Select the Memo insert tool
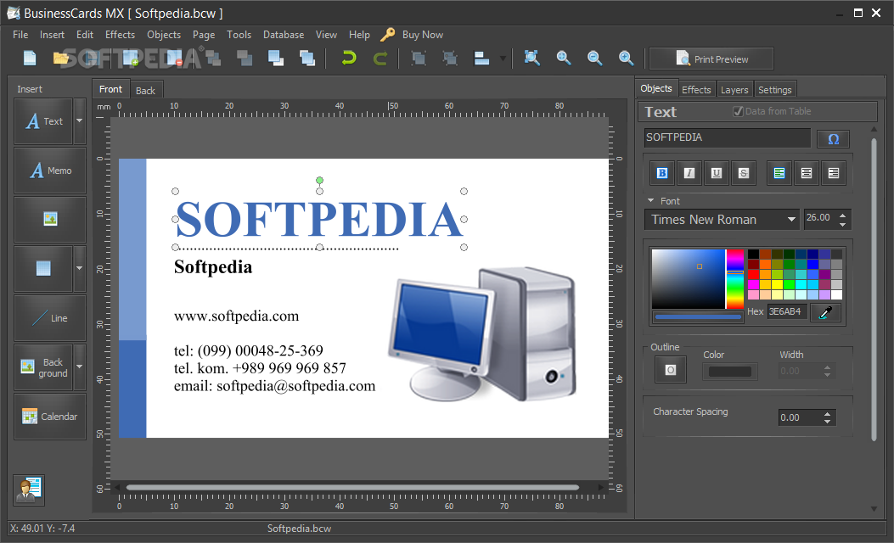894x543 pixels. [50, 171]
